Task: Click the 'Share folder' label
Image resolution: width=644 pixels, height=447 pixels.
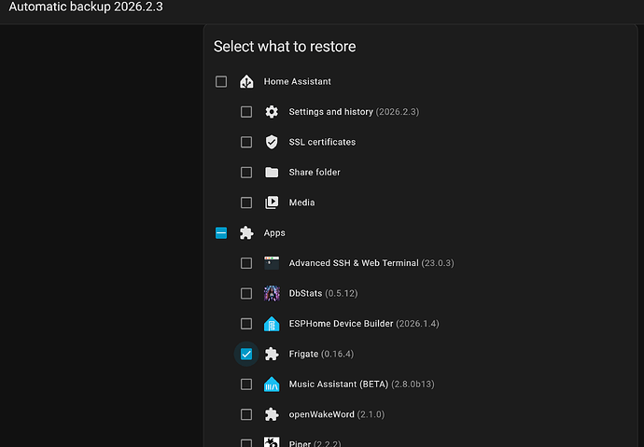Action: pos(315,173)
